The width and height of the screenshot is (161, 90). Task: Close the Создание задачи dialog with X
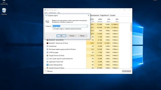[89, 15]
